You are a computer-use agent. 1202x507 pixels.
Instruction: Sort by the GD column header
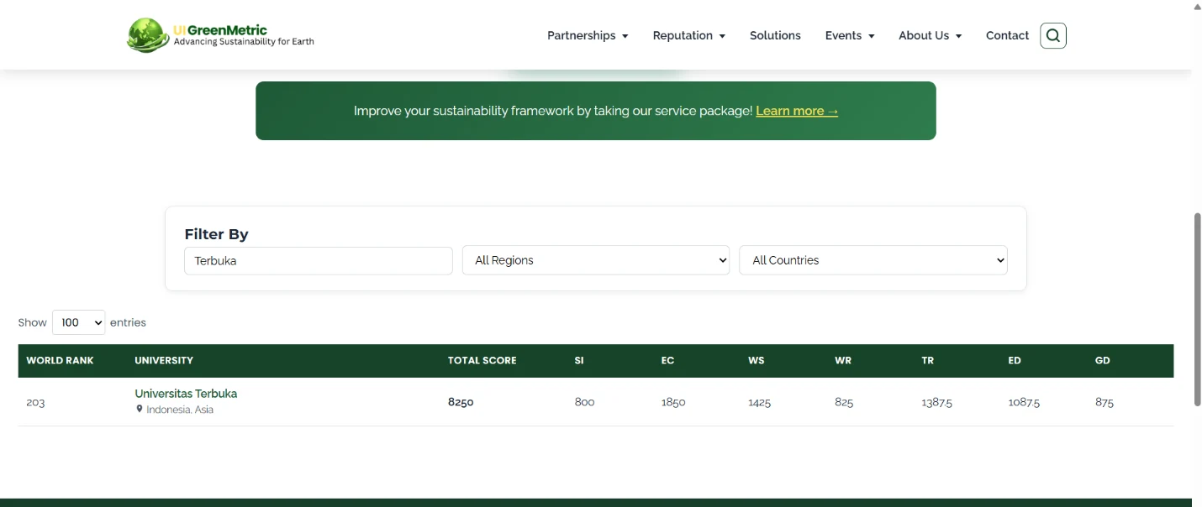pos(1103,360)
